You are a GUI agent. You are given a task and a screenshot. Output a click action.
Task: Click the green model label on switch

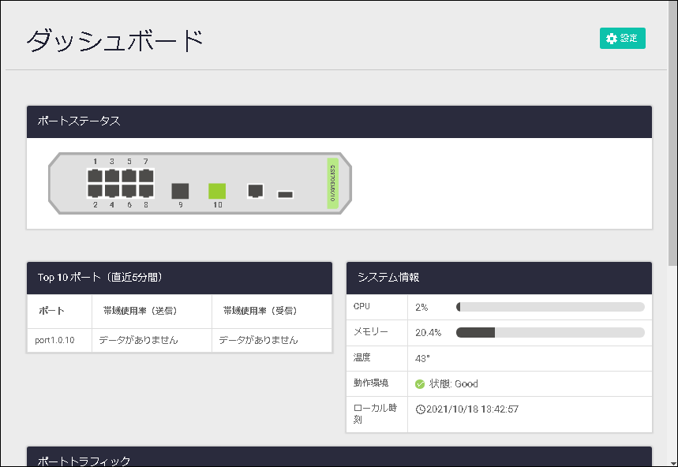pyautogui.click(x=332, y=184)
